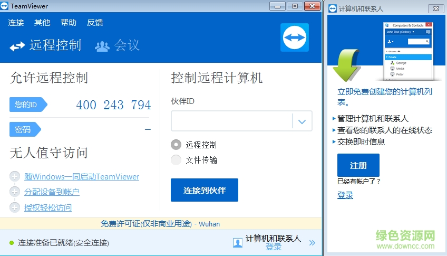Click 连接到伙伴 button
The image size is (447, 256).
[205, 190]
